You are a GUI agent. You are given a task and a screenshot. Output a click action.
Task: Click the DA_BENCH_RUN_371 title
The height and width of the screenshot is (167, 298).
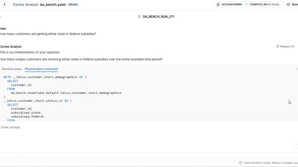[x=158, y=17]
